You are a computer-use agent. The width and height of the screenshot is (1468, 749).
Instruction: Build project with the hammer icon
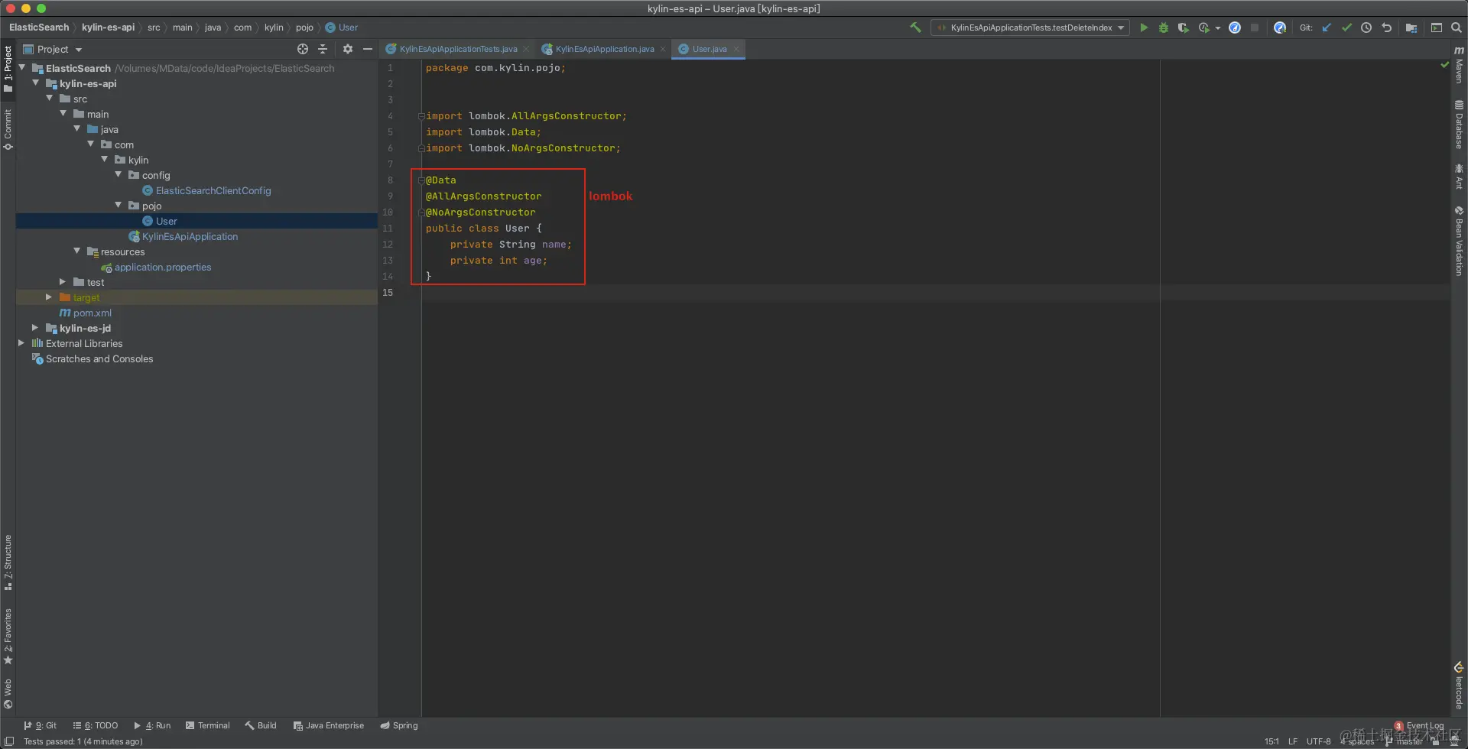point(915,28)
